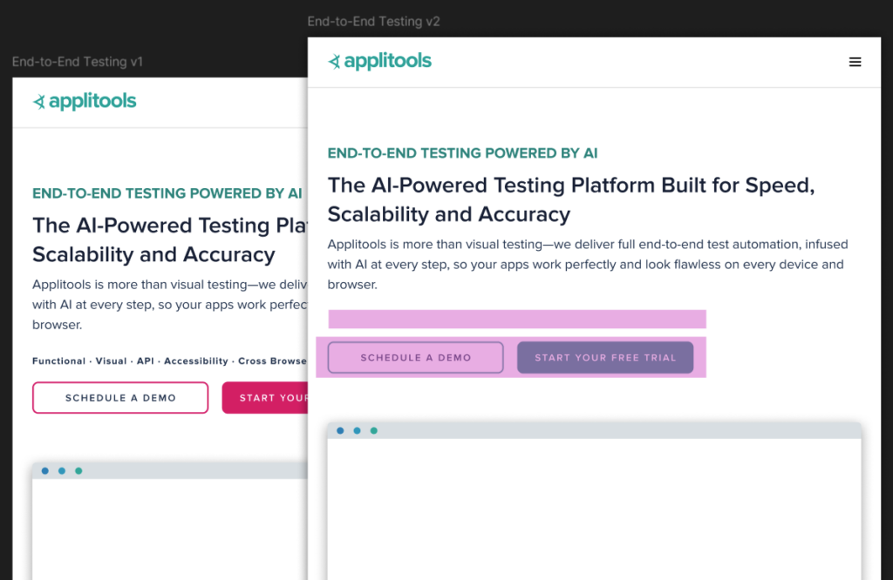Click Start Your Free Trial in v2
The width and height of the screenshot is (893, 580).
[x=605, y=357]
